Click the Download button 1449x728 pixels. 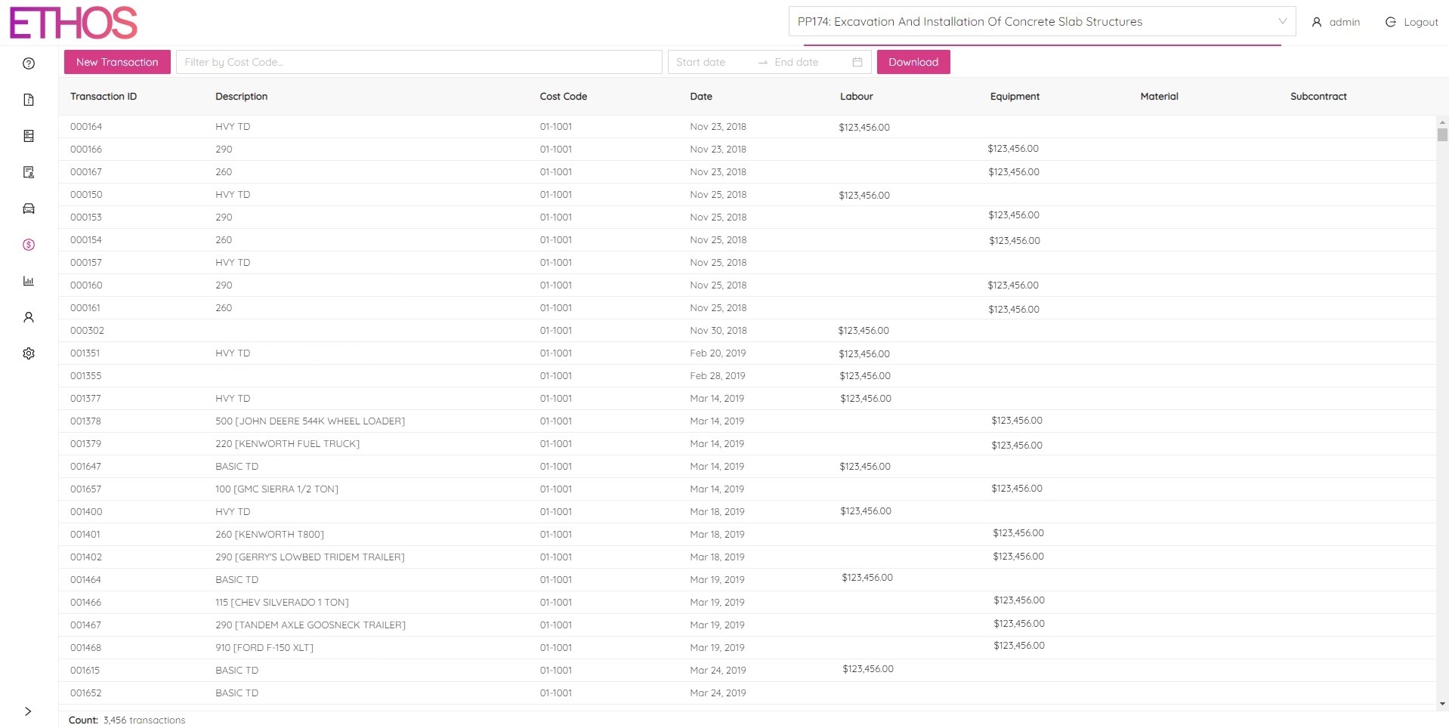pos(913,62)
